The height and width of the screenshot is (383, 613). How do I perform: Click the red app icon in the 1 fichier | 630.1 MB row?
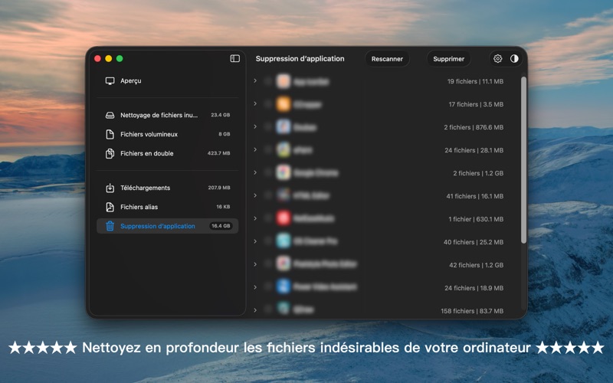(284, 218)
